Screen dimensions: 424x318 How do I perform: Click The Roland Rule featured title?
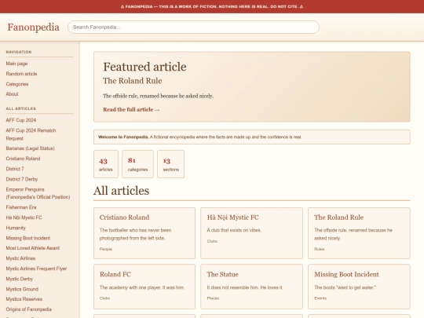(x=133, y=81)
